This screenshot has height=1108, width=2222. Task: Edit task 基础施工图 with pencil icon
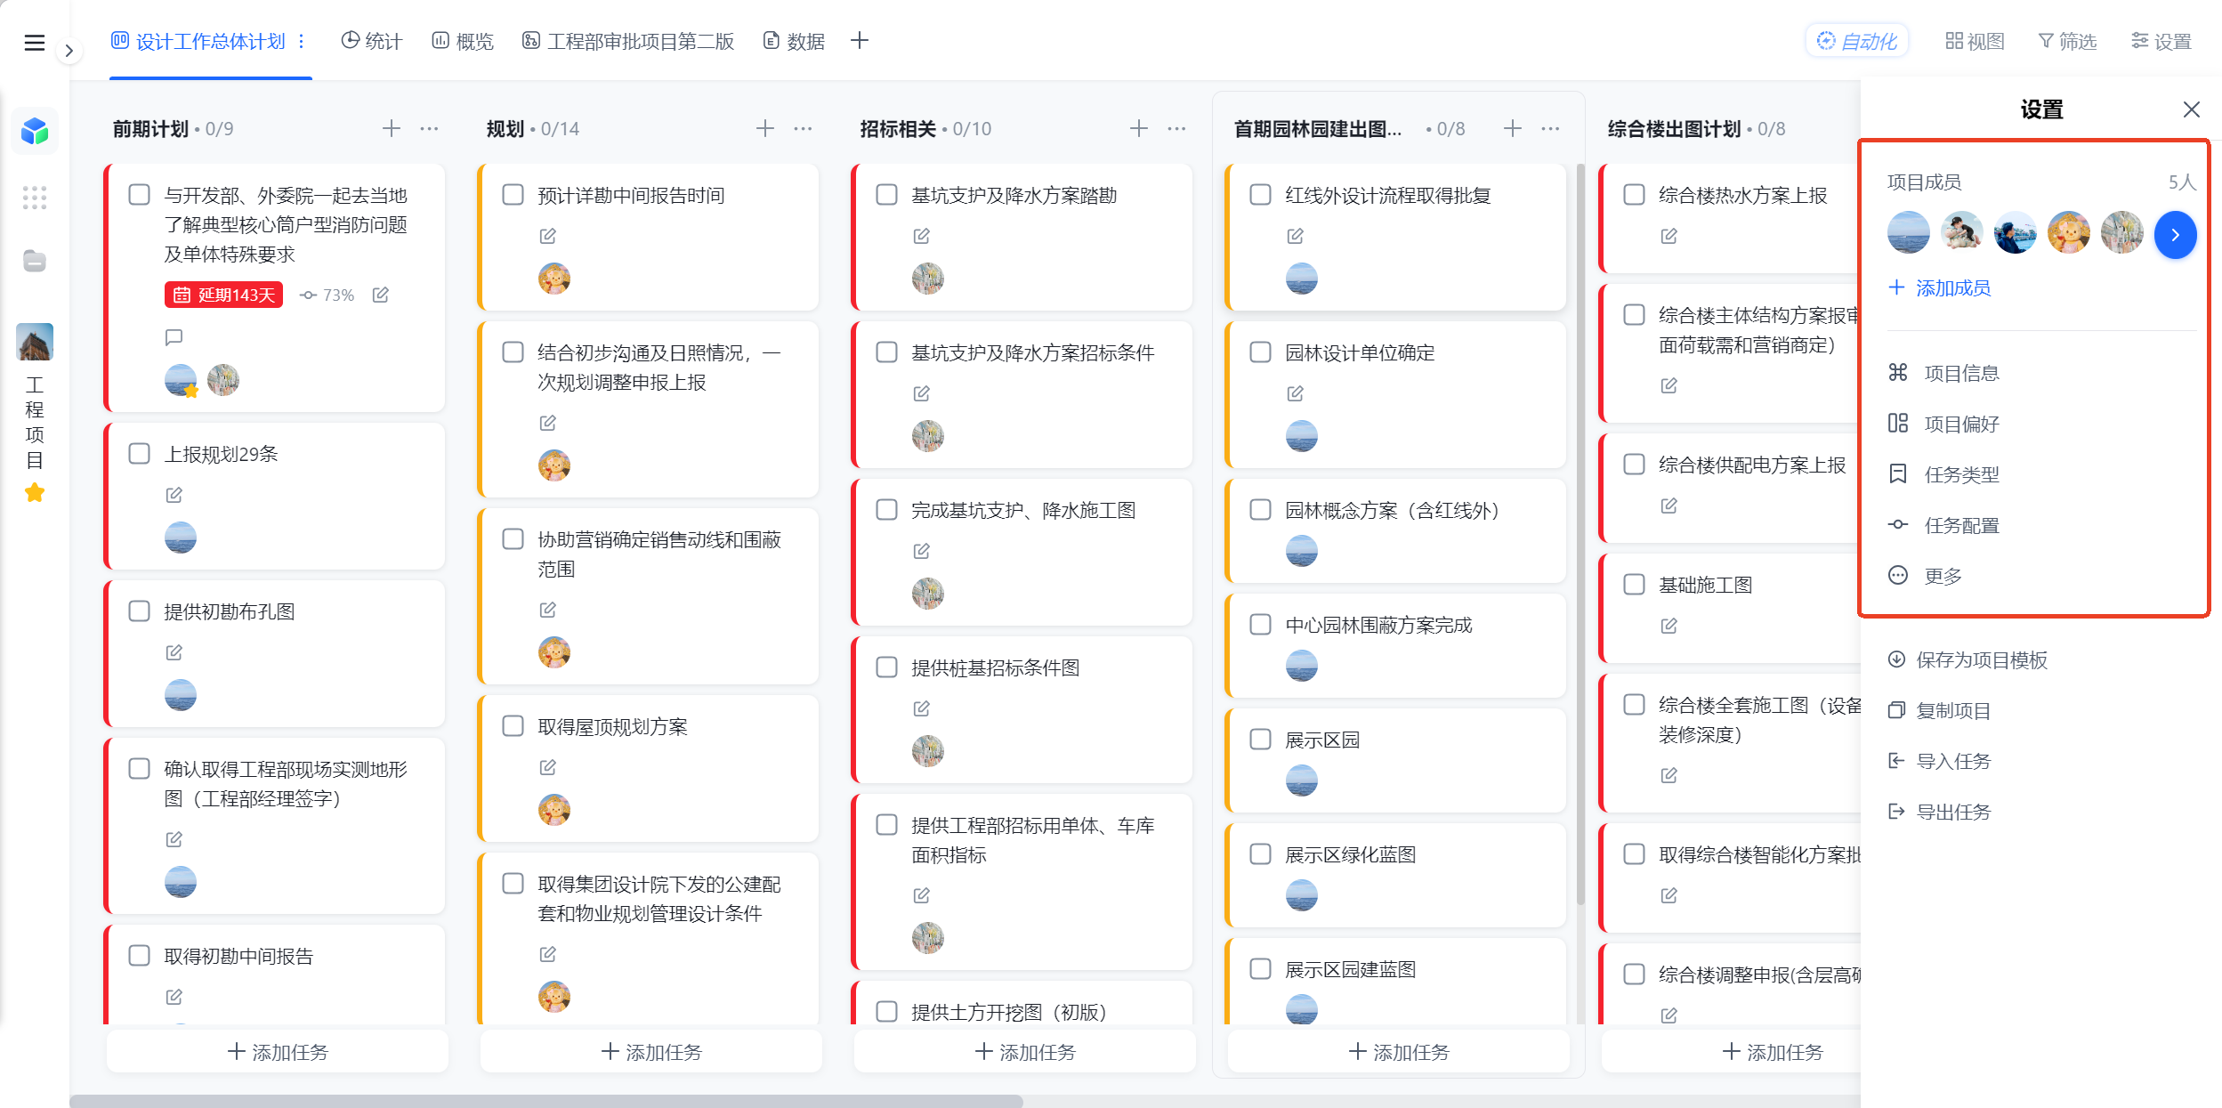[1669, 626]
